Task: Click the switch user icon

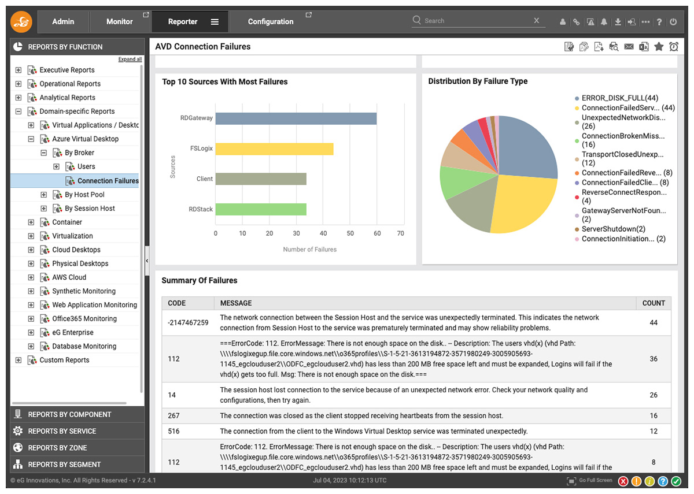Action: 632,22
